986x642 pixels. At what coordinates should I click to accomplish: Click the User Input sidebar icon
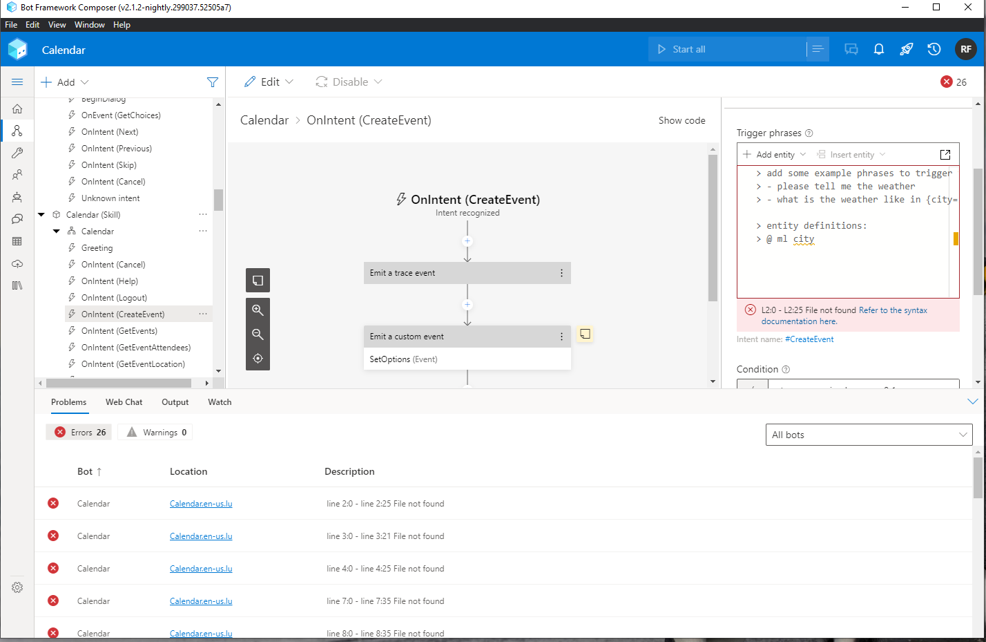click(17, 174)
